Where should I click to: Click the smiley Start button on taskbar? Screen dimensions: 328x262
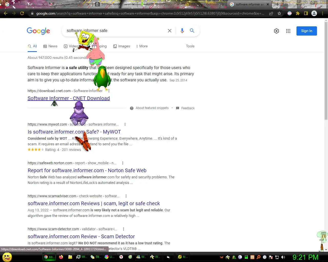pyautogui.click(x=7, y=257)
